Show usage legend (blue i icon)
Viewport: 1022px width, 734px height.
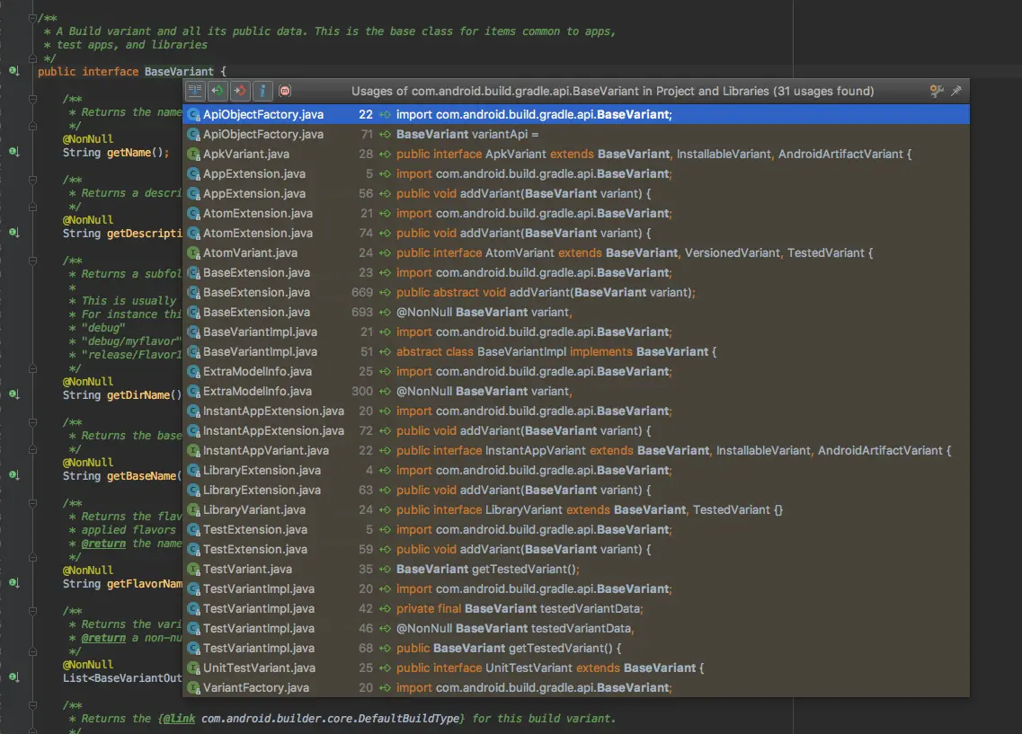pyautogui.click(x=261, y=91)
